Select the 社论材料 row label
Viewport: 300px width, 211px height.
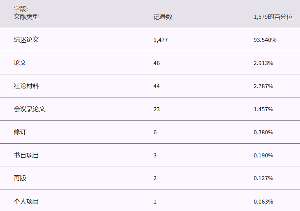[x=26, y=86]
